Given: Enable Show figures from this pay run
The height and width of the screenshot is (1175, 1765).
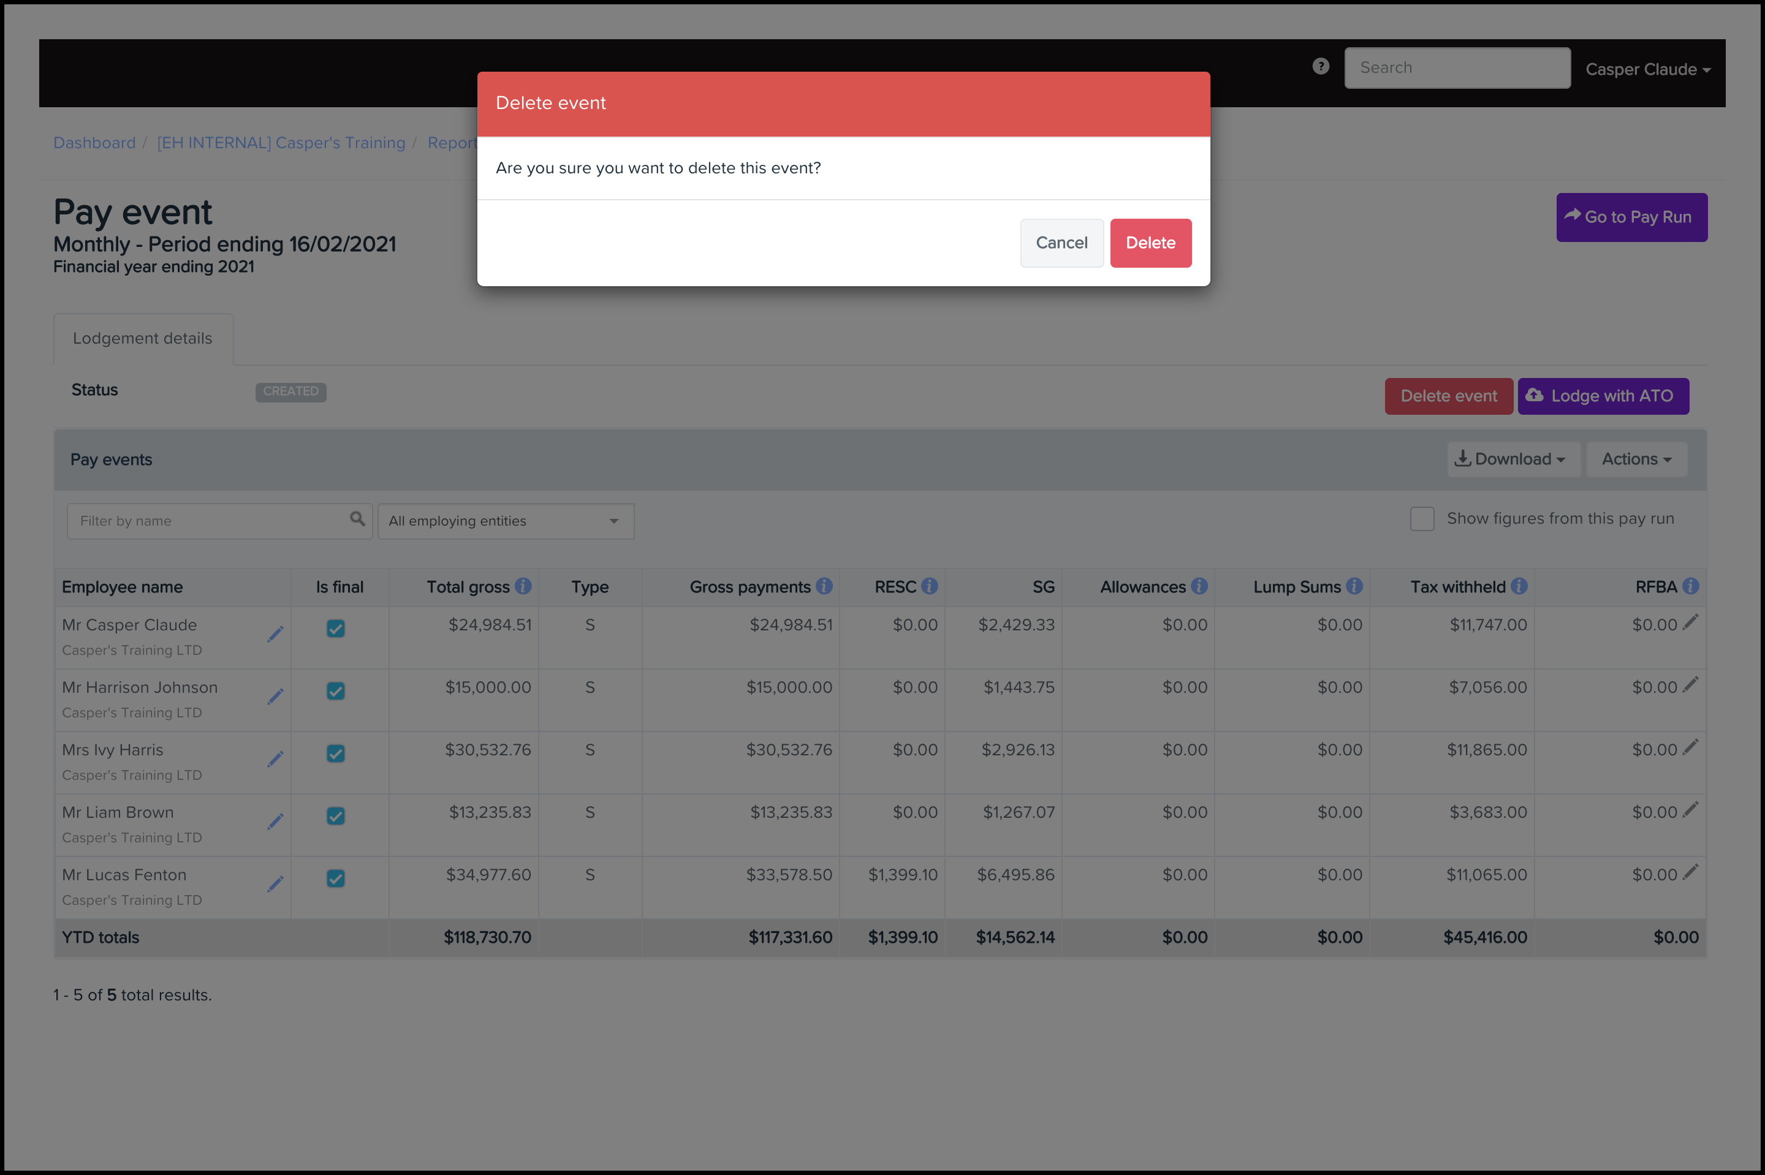Looking at the screenshot, I should 1422,518.
